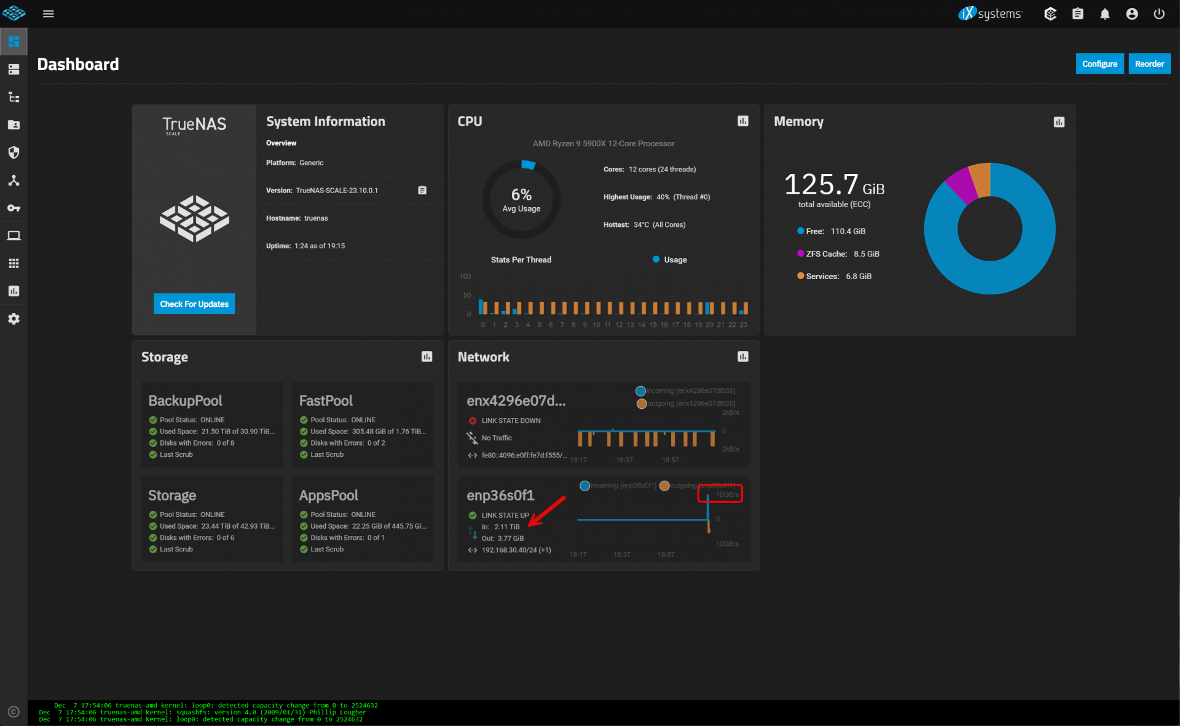The image size is (1180, 726).
Task: Click enp36s0f1 In 2.11 TiB value
Action: (x=507, y=527)
